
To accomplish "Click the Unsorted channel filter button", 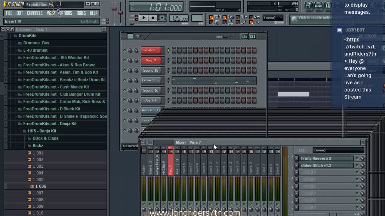I will (x=130, y=146).
